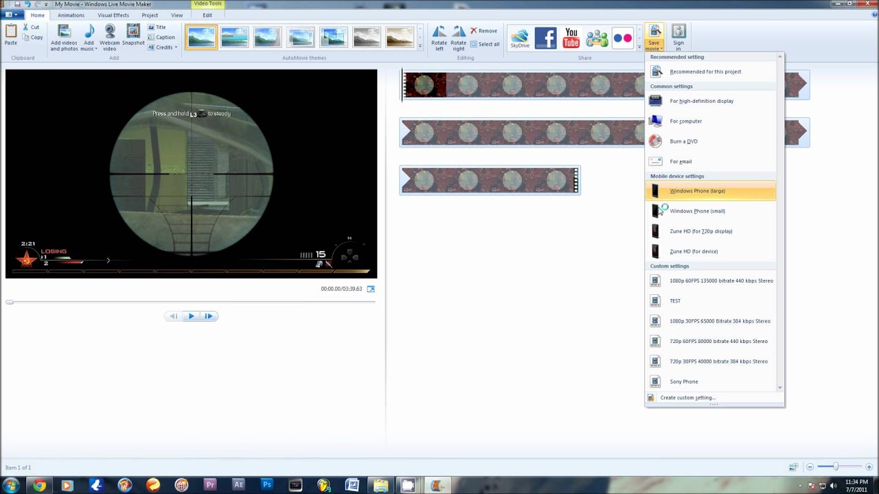The height and width of the screenshot is (494, 879).
Task: Add a Caption to the clip
Action: click(x=161, y=37)
